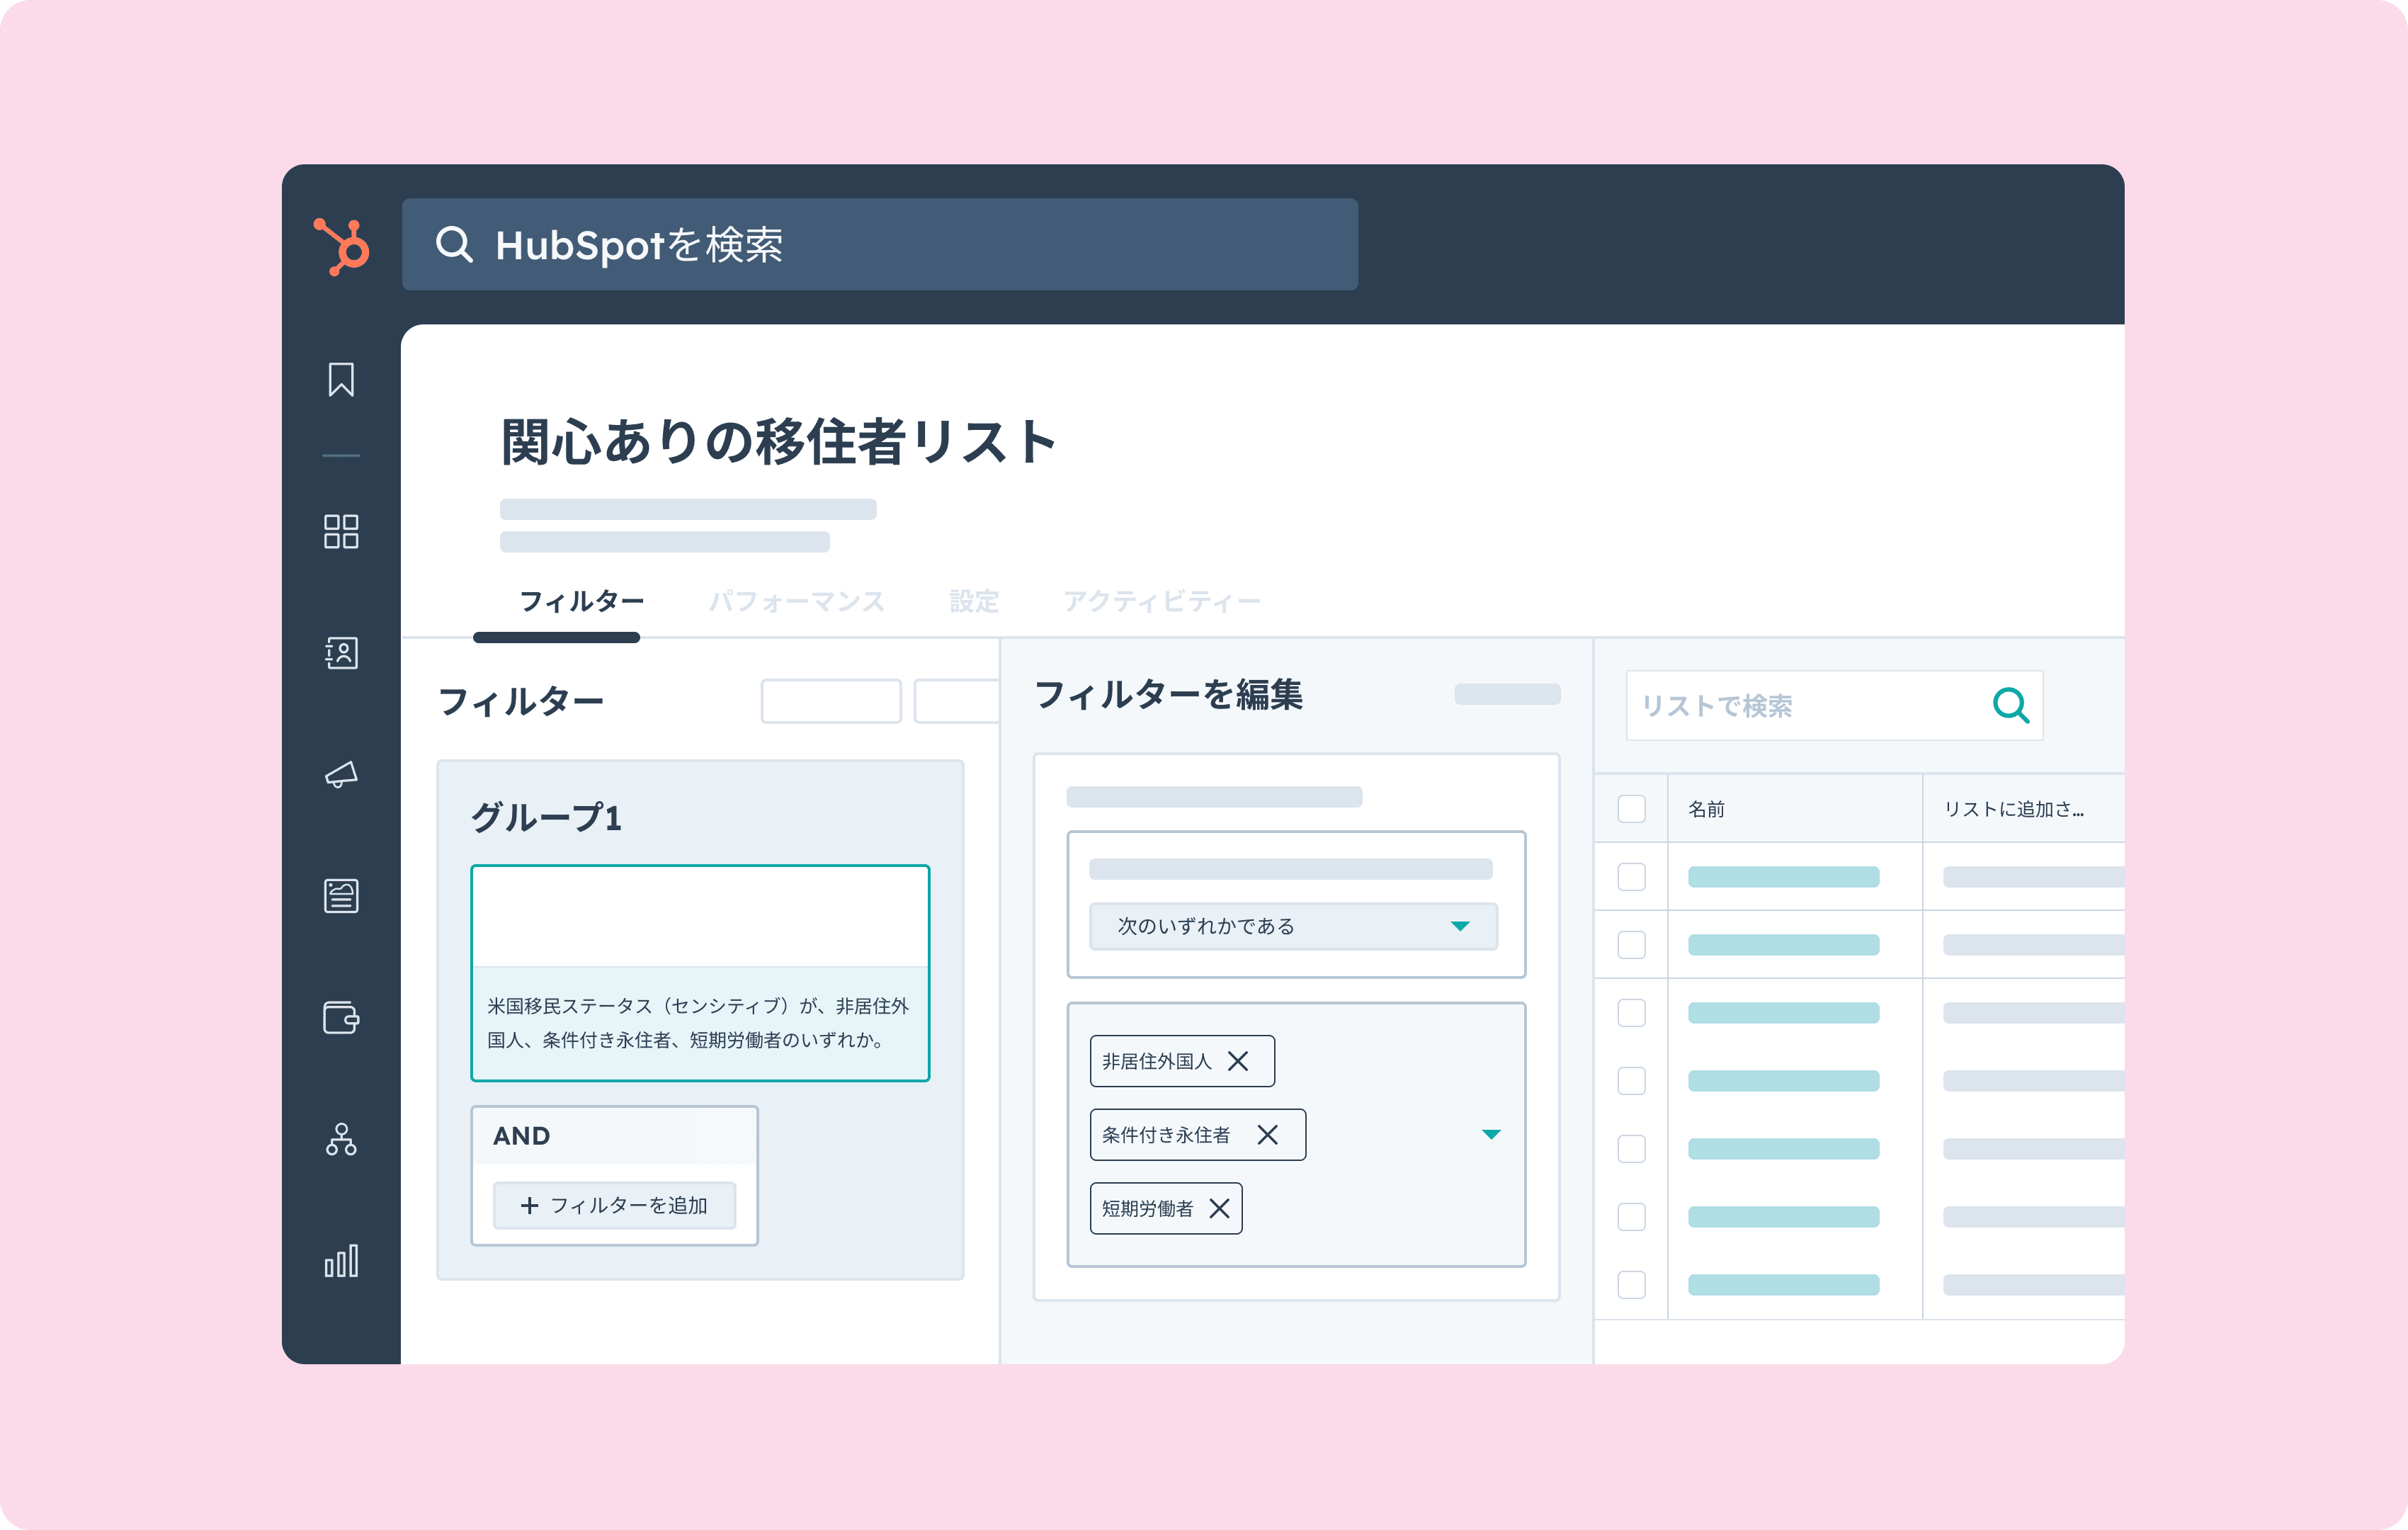This screenshot has height=1530, width=2408.
Task: Open the marketing megaphone icon
Action: click(x=341, y=774)
